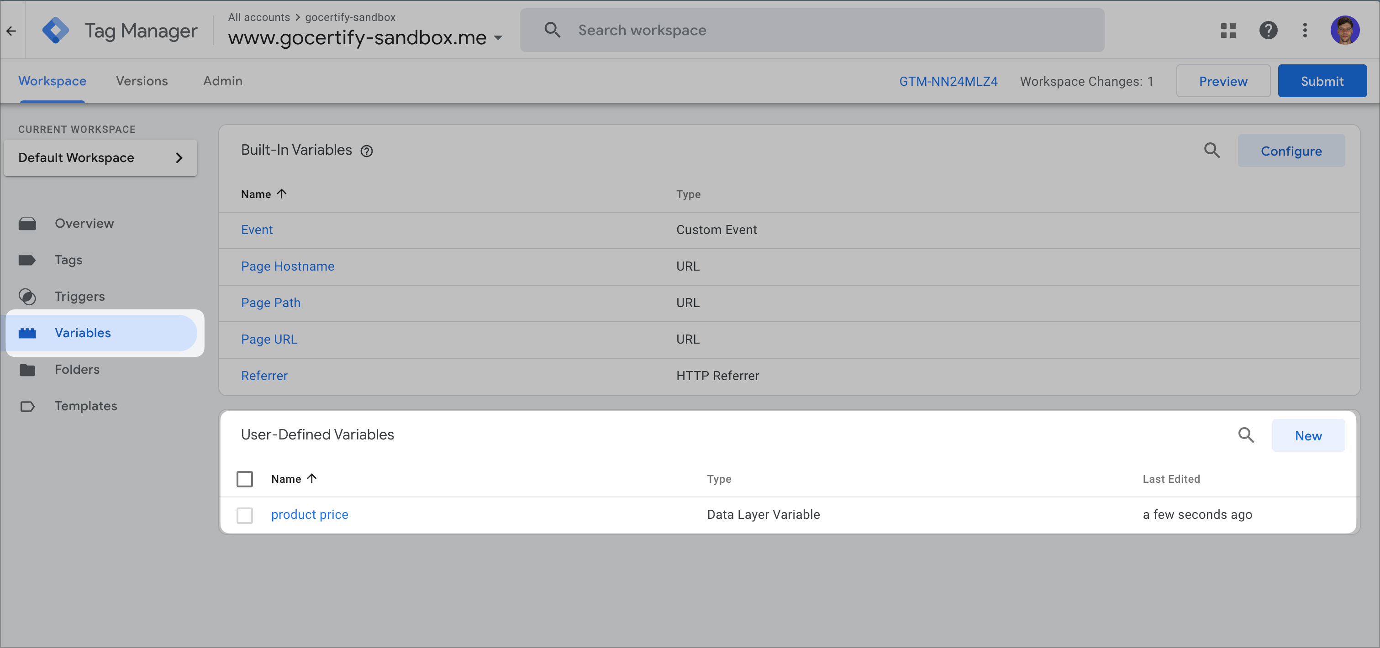Image resolution: width=1380 pixels, height=648 pixels.
Task: Check the product price variable checkbox
Action: coord(245,515)
